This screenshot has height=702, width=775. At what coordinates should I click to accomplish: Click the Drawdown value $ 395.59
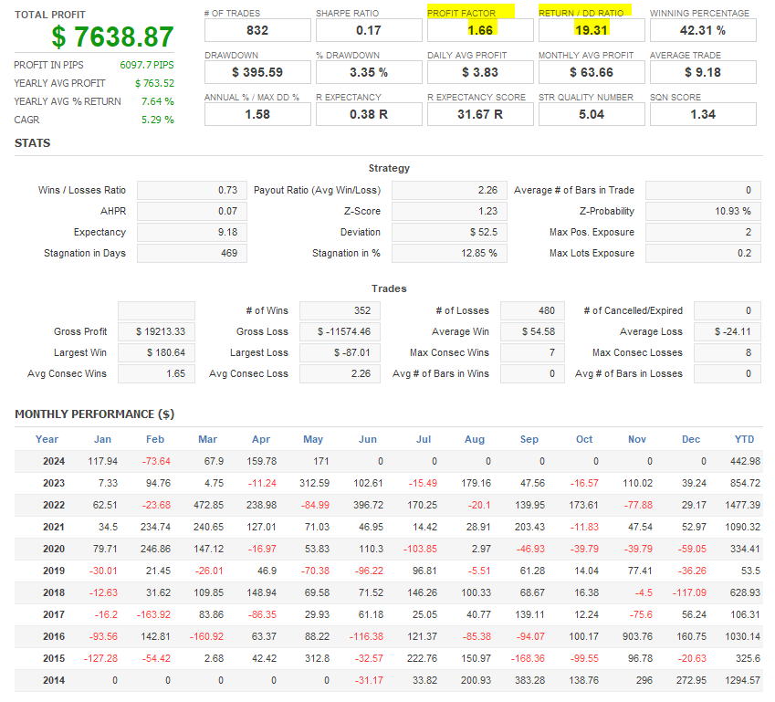pyautogui.click(x=257, y=72)
